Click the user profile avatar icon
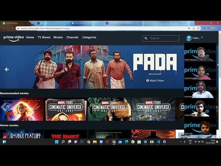 pos(189,38)
